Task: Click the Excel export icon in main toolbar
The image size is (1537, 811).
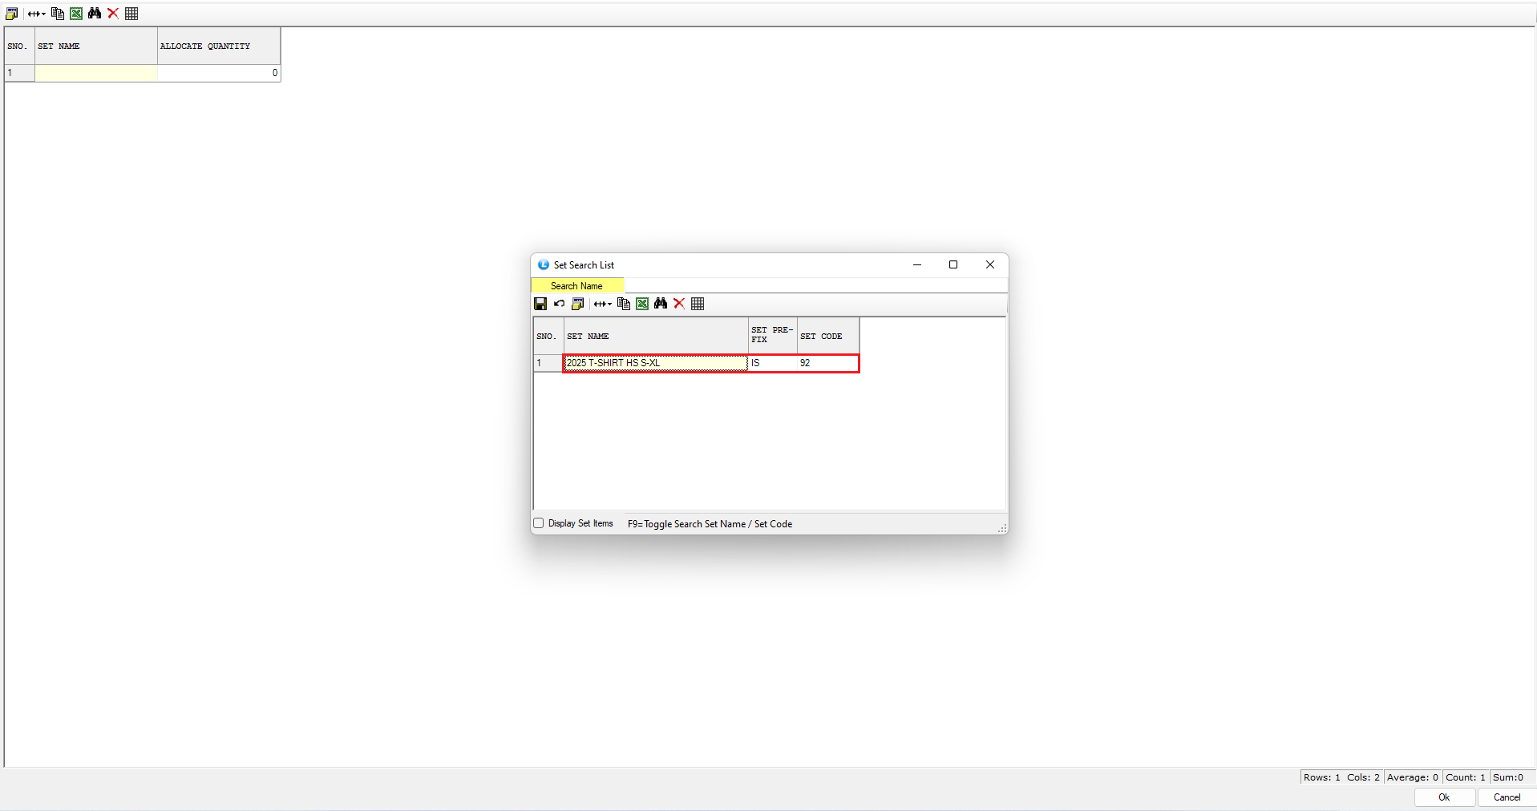Action: click(76, 14)
